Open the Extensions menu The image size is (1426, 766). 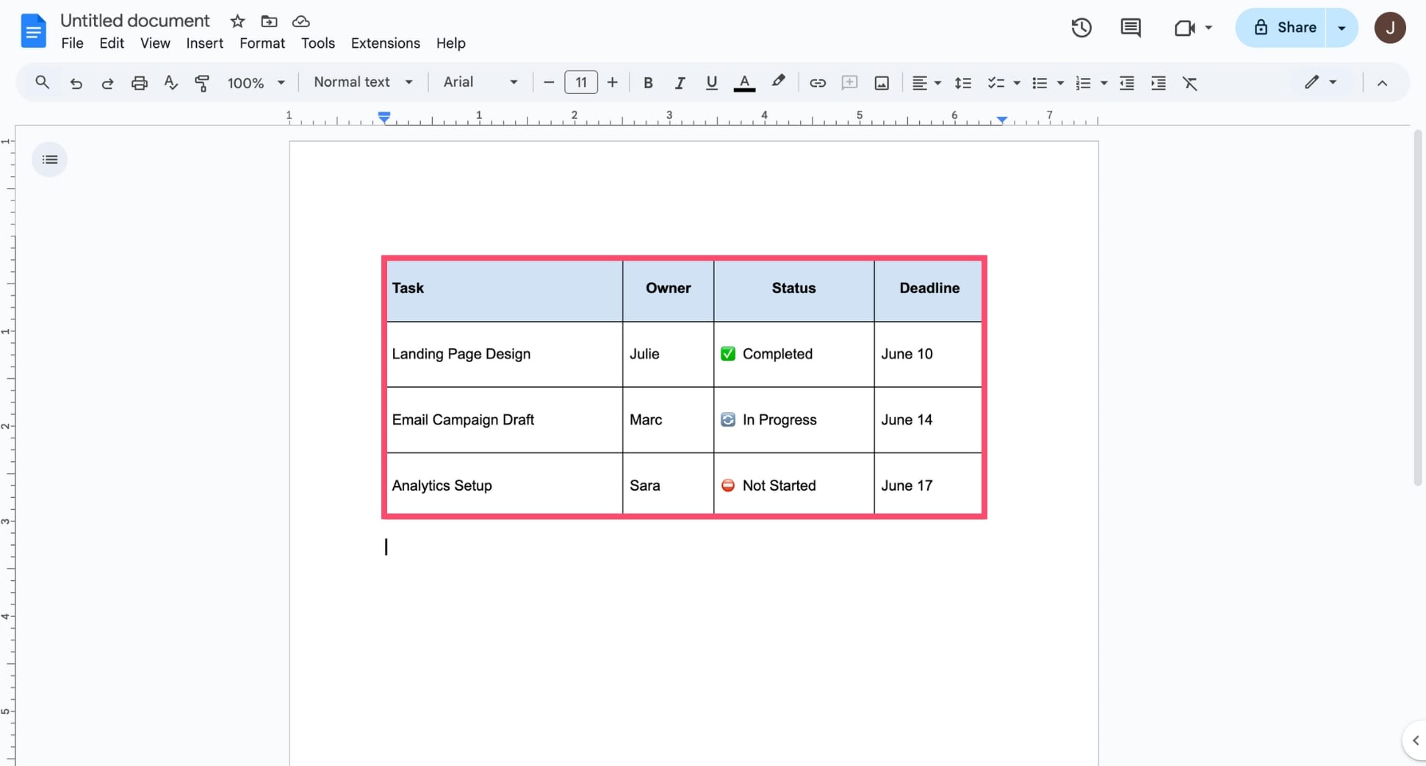point(386,43)
